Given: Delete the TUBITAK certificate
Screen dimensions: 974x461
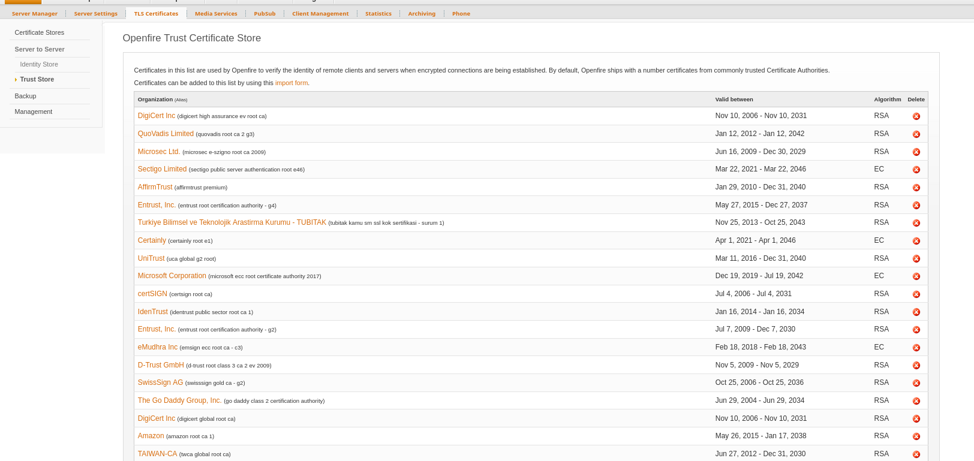Looking at the screenshot, I should [916, 223].
